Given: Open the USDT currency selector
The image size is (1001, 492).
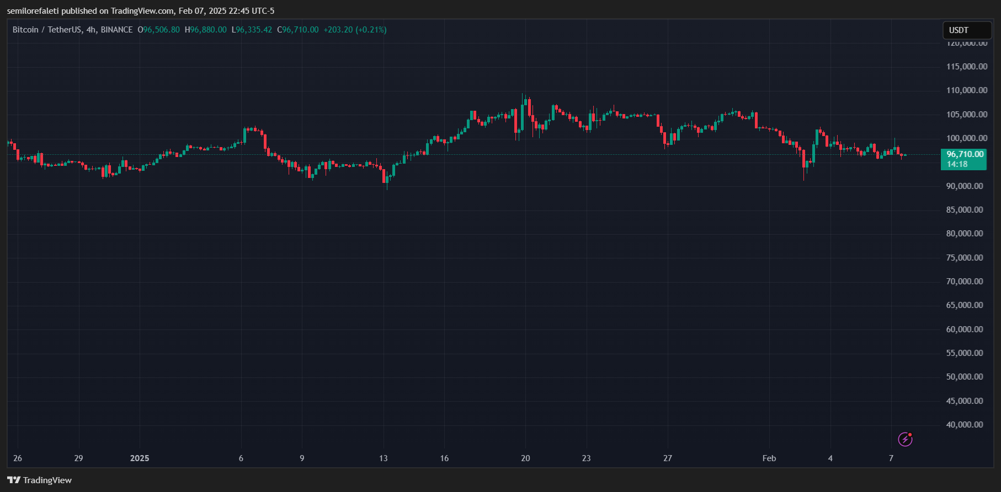Looking at the screenshot, I should [966, 30].
